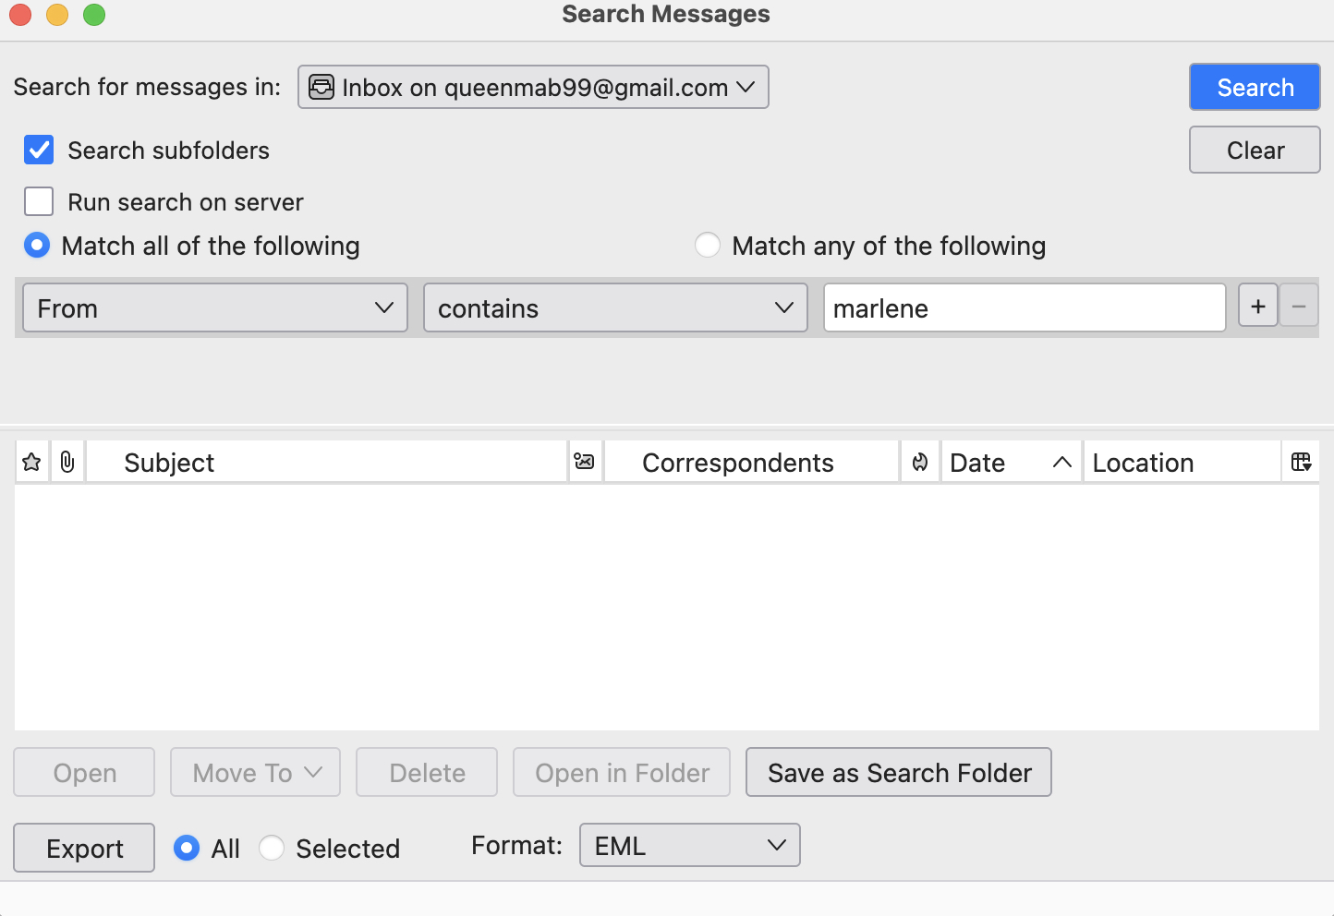Click the star (starred) column icon
Image resolution: width=1334 pixels, height=916 pixels.
tap(31, 463)
